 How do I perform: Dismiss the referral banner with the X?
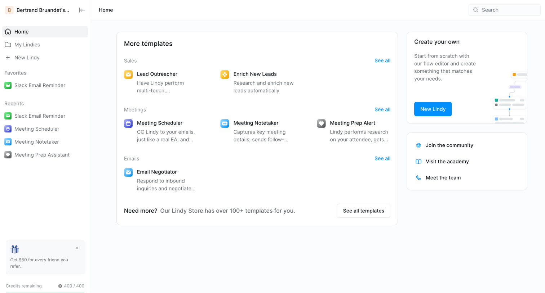pyautogui.click(x=77, y=248)
